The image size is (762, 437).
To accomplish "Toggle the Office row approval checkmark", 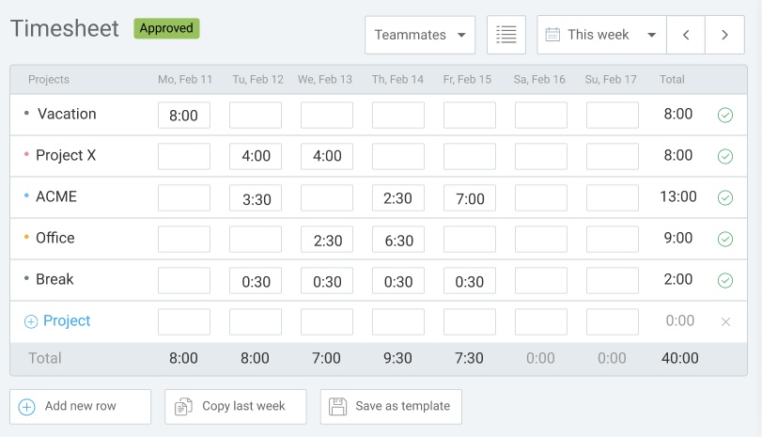I will pos(725,239).
